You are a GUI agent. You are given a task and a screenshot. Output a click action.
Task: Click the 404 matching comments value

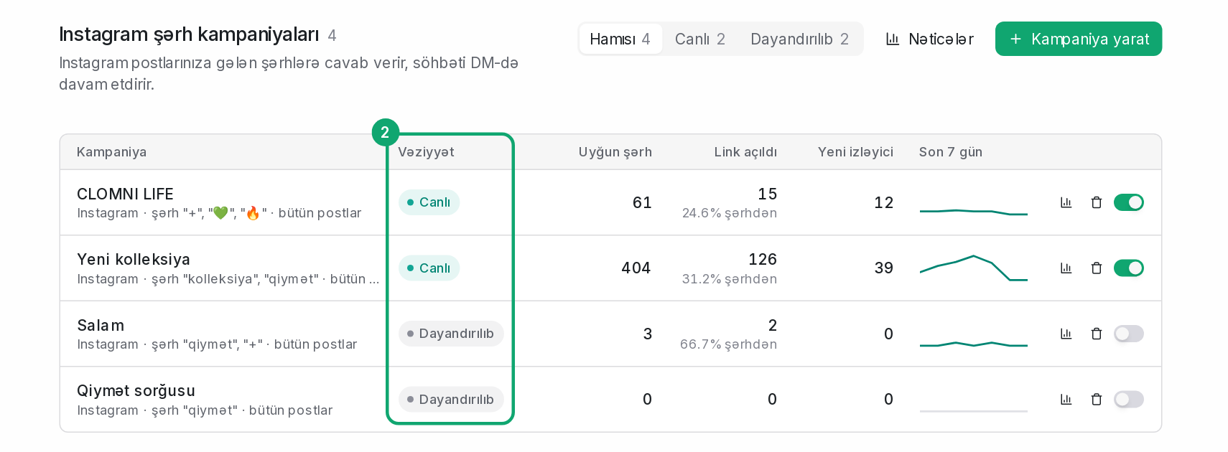pyautogui.click(x=636, y=268)
